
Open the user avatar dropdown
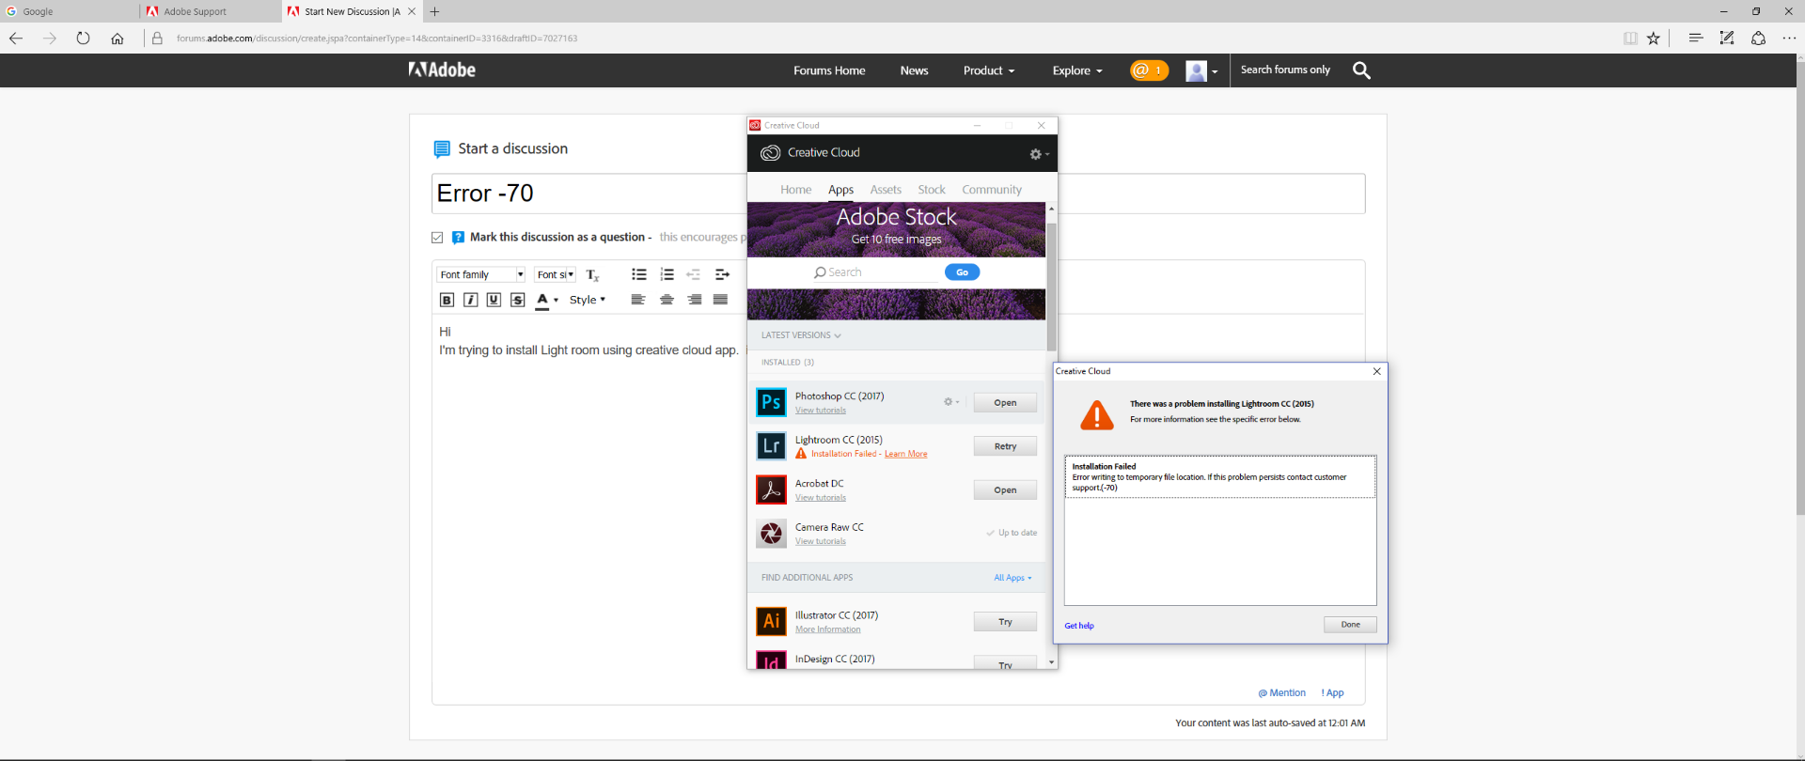[x=1201, y=71]
